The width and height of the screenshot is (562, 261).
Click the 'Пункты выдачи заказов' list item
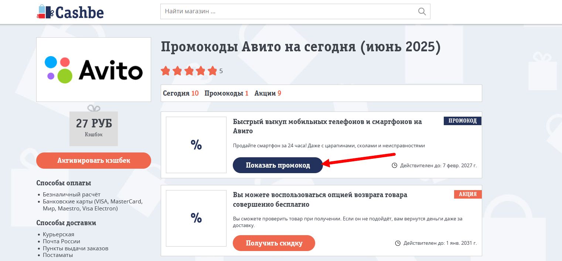coord(75,248)
